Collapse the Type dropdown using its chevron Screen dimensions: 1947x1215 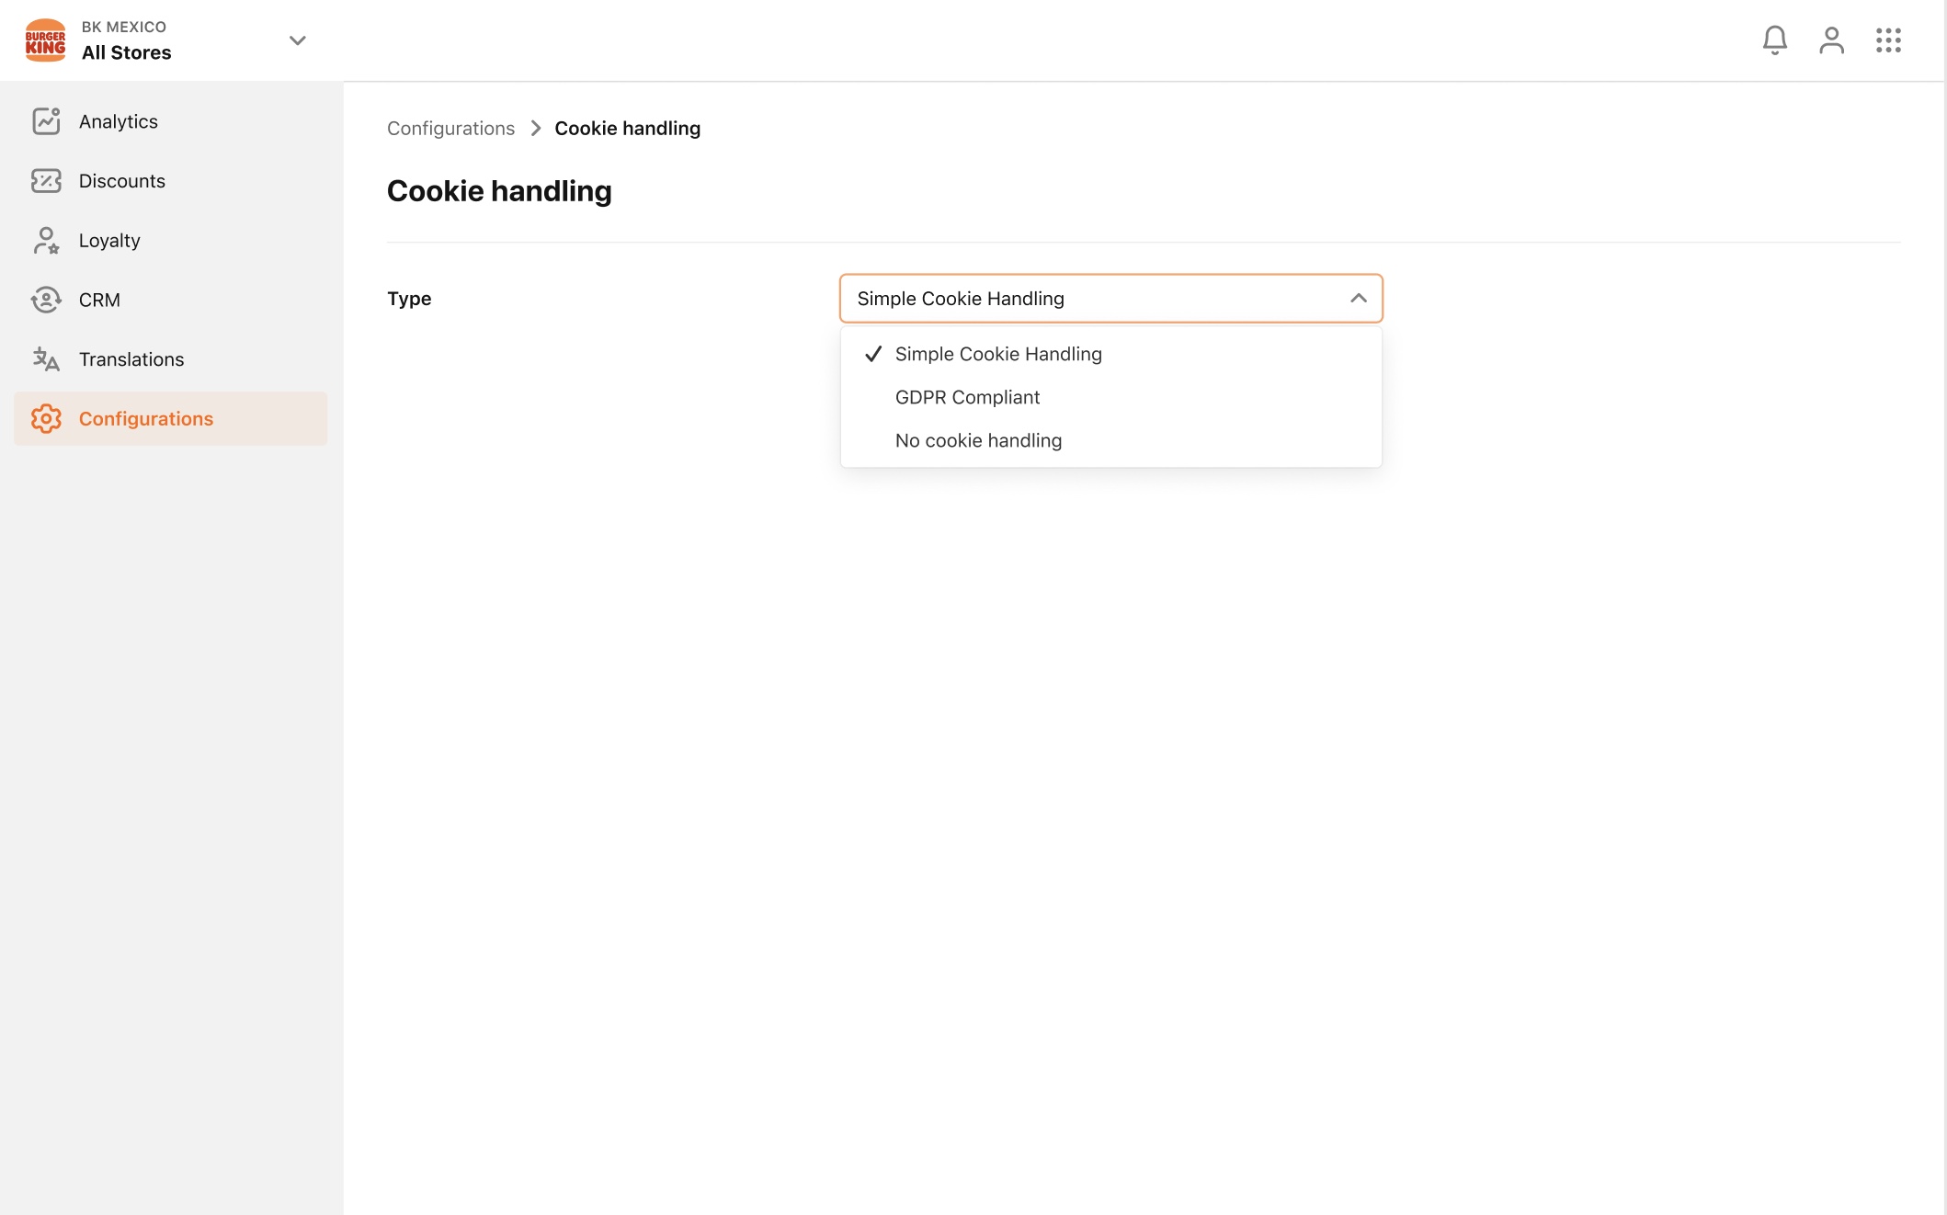[1358, 299]
